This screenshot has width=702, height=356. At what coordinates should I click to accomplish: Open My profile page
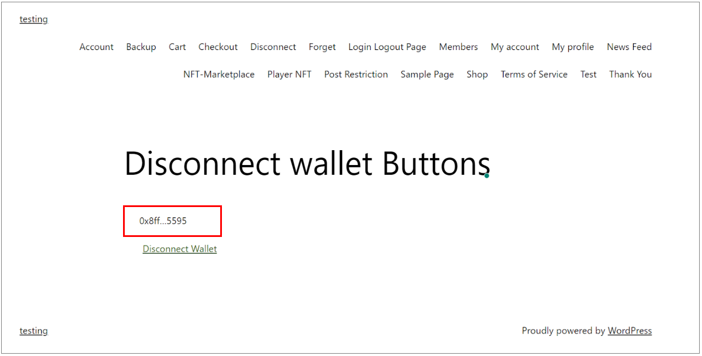tap(573, 47)
